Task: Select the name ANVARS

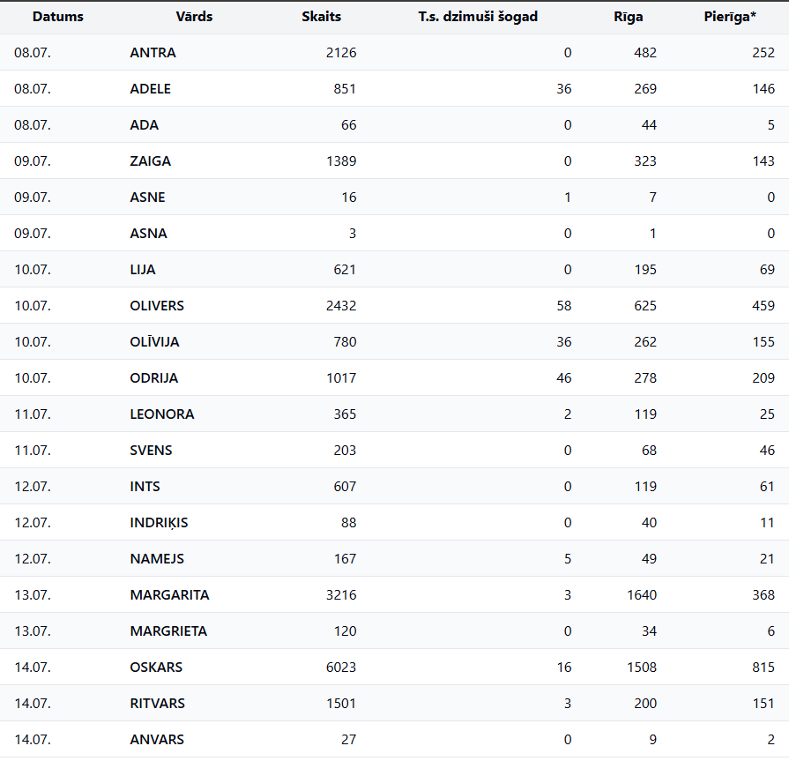Action: tap(157, 740)
